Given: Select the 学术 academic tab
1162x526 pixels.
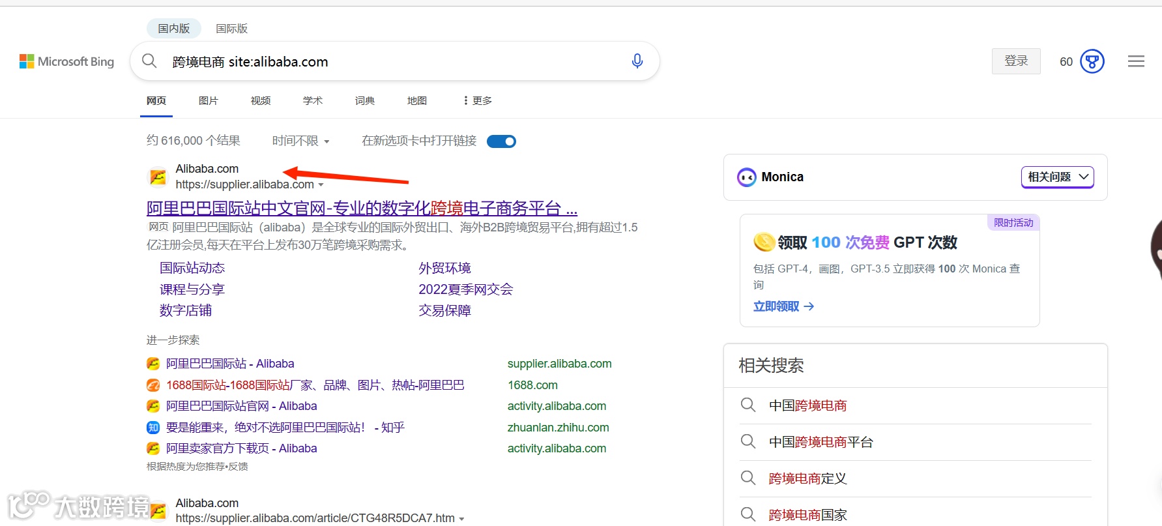Looking at the screenshot, I should [x=313, y=100].
